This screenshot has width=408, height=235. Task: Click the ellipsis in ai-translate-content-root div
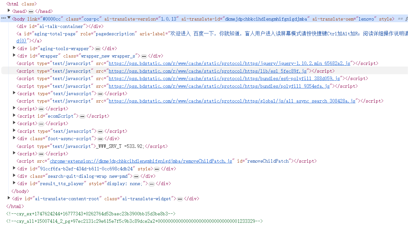pyautogui.click(x=180, y=199)
